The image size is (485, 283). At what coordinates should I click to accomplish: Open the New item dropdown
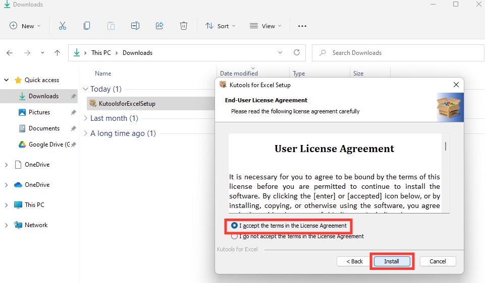25,26
